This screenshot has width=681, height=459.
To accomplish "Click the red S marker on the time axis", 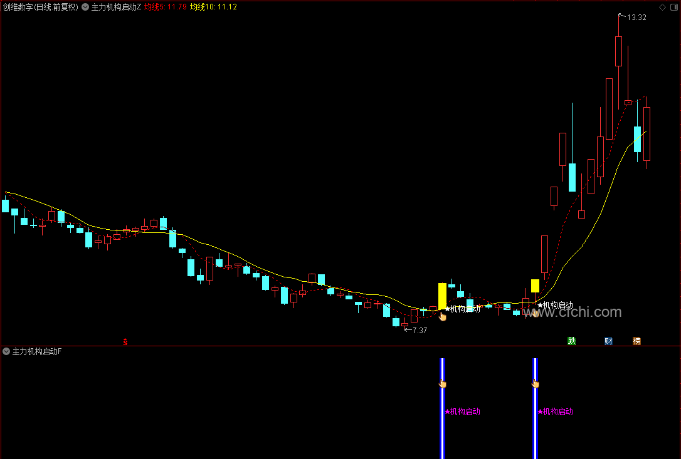I will (125, 342).
